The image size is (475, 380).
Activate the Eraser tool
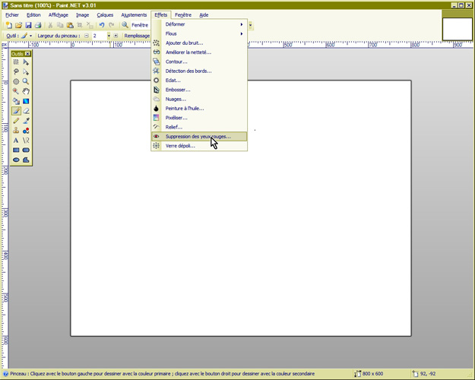[x=26, y=110]
